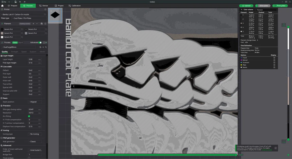Remove a filament with the minus icon
The image size is (292, 159).
click(x=37, y=24)
